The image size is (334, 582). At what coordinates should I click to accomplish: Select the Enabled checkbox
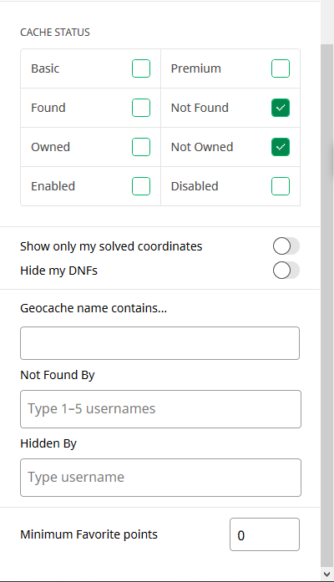[x=141, y=186]
